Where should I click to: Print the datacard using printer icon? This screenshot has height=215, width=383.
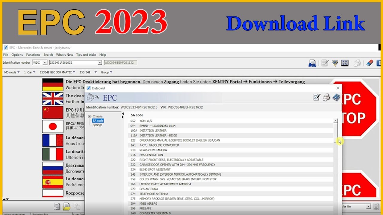[326, 97]
